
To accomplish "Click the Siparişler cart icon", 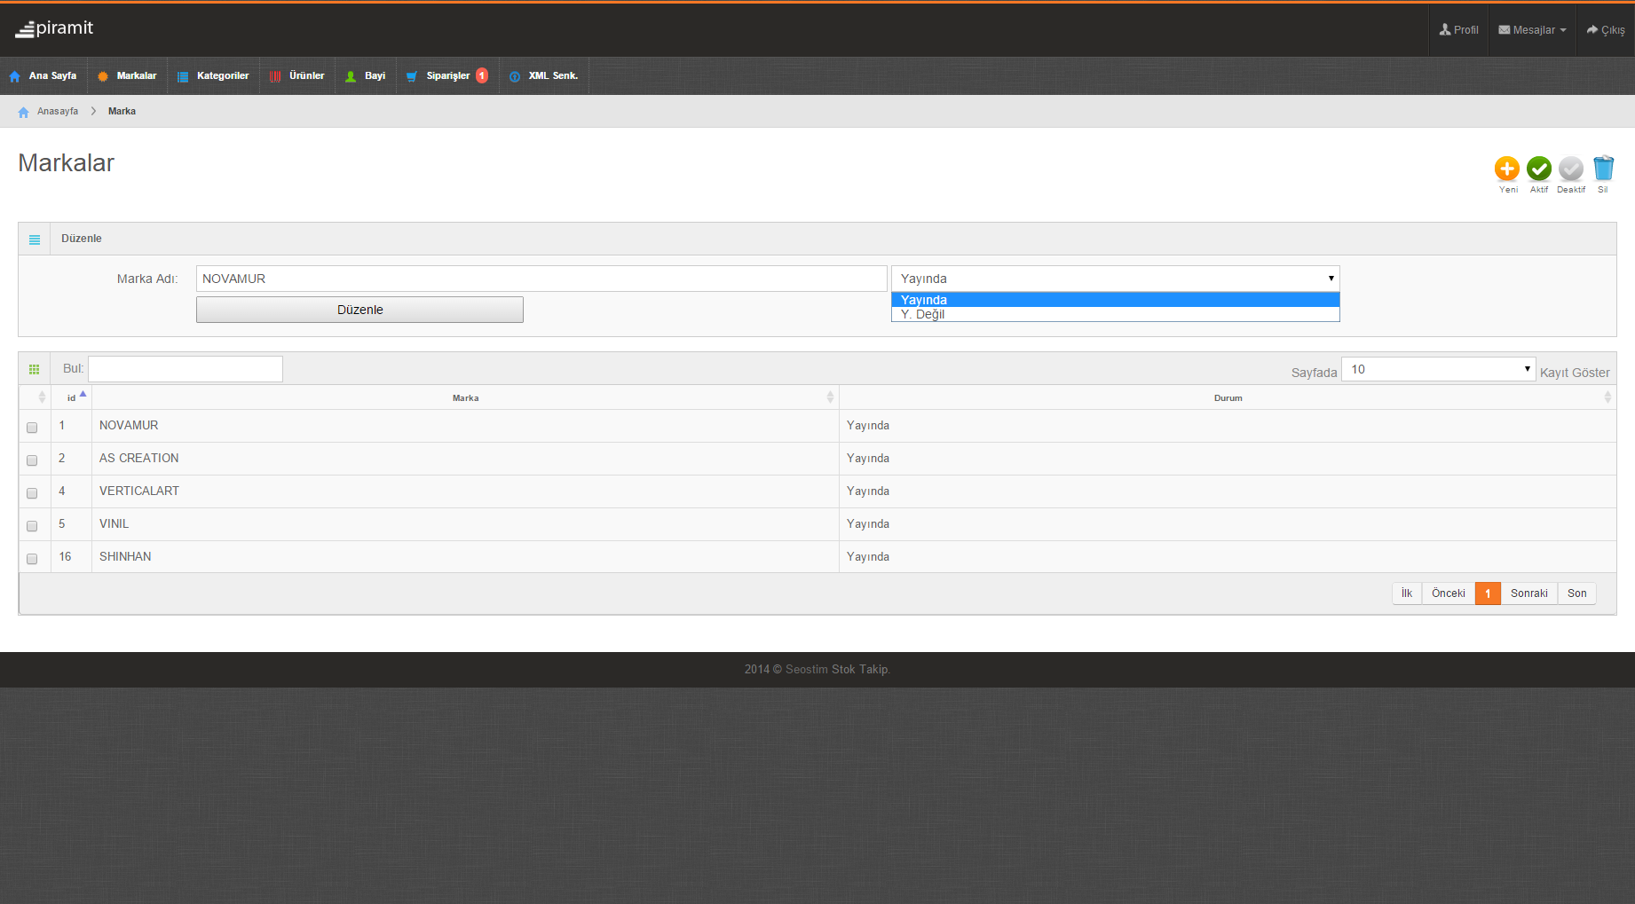I will point(412,76).
